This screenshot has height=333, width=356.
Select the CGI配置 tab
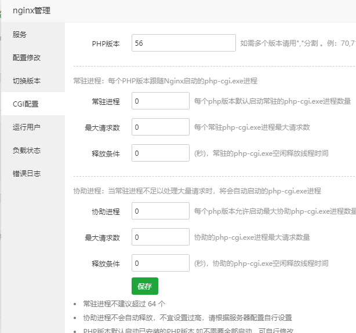click(x=33, y=104)
